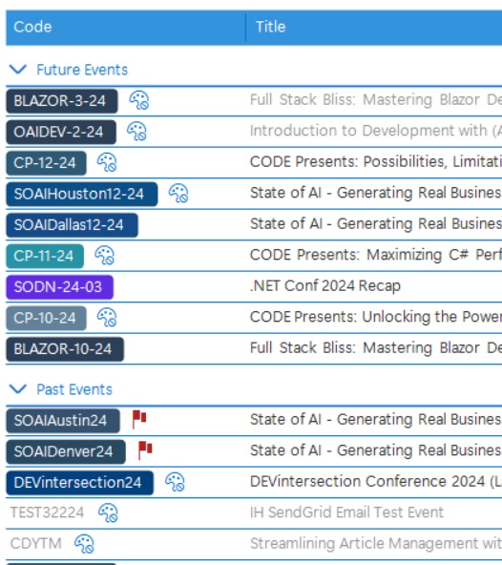Click the palette icon beside BLAZOR-3-24
Image resolution: width=502 pixels, height=565 pixels.
(139, 100)
